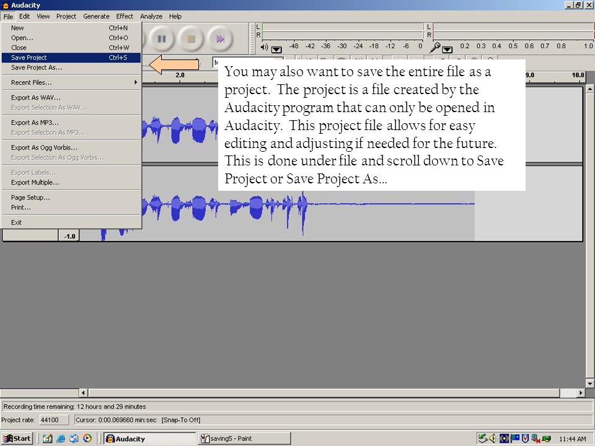Screen dimensions: 595x446
Task: Click the Project rate 44100 field
Action: tap(54, 420)
